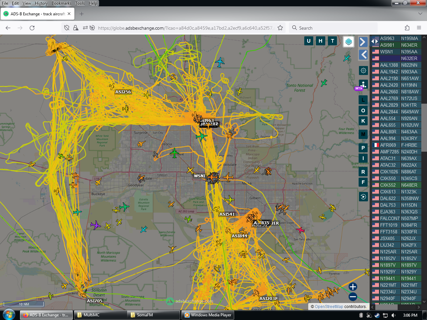Switch to MultiMC in the taskbar

100,315
